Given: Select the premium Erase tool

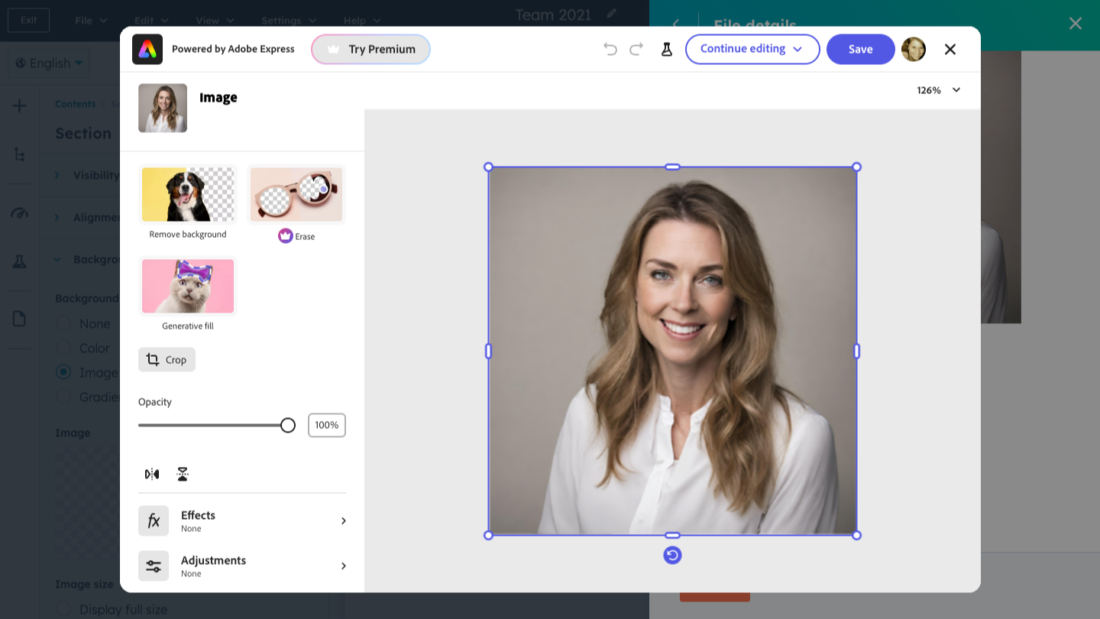Looking at the screenshot, I should pyautogui.click(x=296, y=195).
